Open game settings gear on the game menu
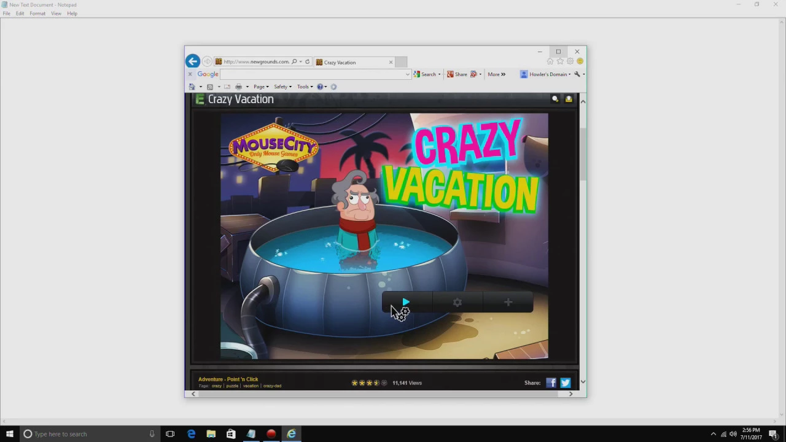Screen dimensions: 786x442 [x=457, y=302]
